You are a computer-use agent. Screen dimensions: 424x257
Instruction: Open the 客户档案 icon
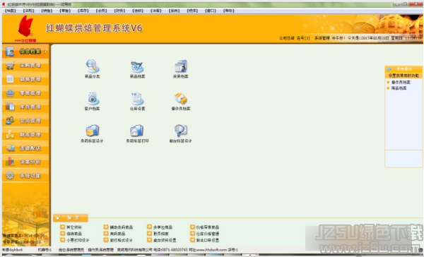point(93,98)
